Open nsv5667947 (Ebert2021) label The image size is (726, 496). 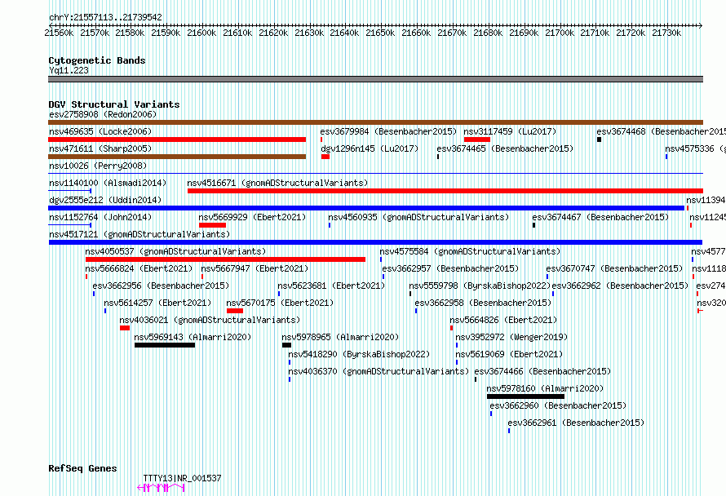255,268
